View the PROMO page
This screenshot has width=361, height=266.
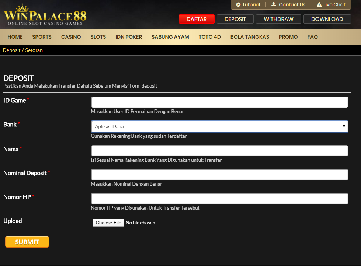[x=288, y=37]
